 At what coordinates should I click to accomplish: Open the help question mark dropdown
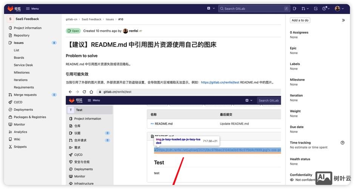click(x=326, y=9)
